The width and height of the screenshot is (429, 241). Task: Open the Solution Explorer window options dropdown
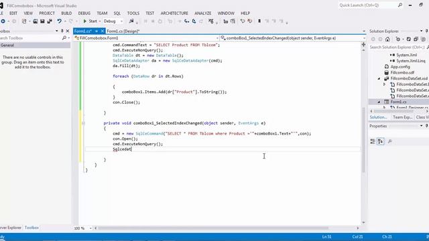[x=422, y=31]
